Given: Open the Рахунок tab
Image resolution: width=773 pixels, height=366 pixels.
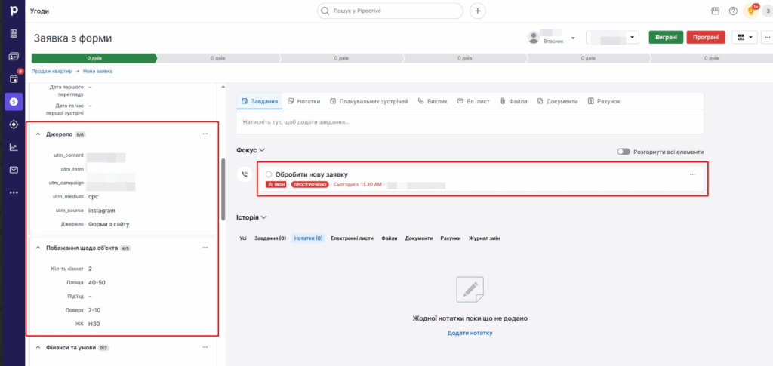Looking at the screenshot, I should tap(604, 101).
